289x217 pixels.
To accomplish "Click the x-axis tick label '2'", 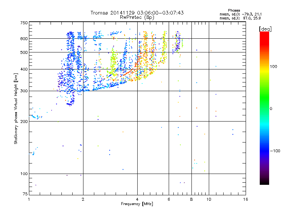I will point(83,199).
